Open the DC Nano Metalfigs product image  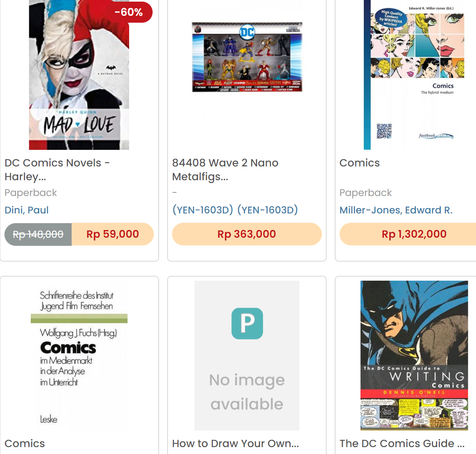(x=247, y=57)
